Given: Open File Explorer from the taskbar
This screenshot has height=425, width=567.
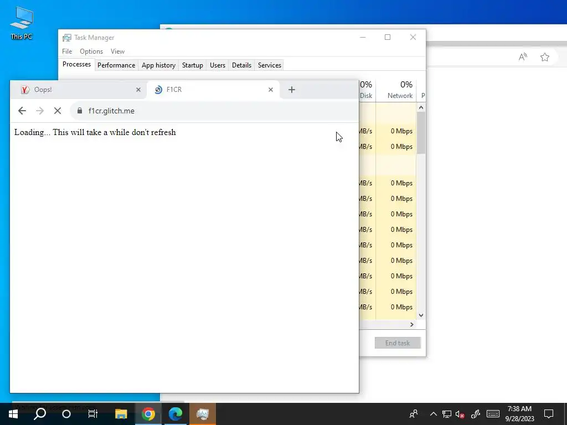Looking at the screenshot, I should [121, 414].
